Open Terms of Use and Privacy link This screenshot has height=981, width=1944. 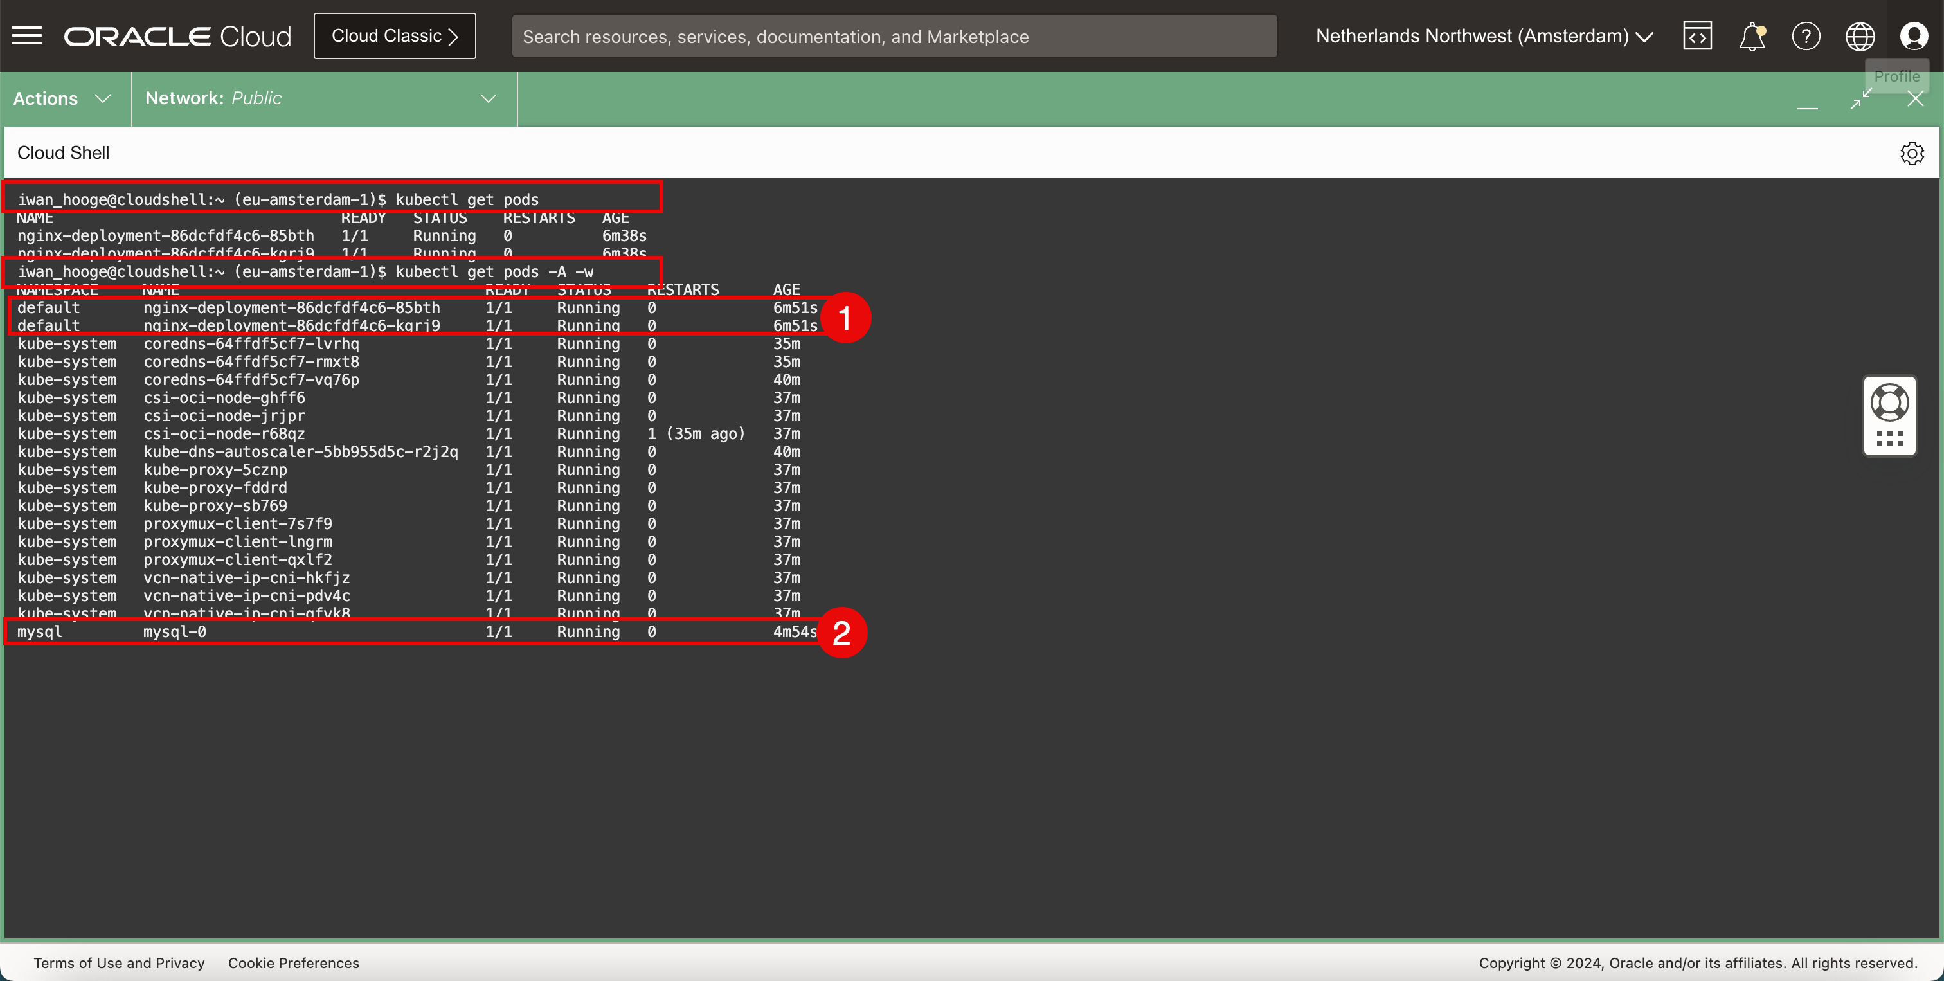click(119, 963)
